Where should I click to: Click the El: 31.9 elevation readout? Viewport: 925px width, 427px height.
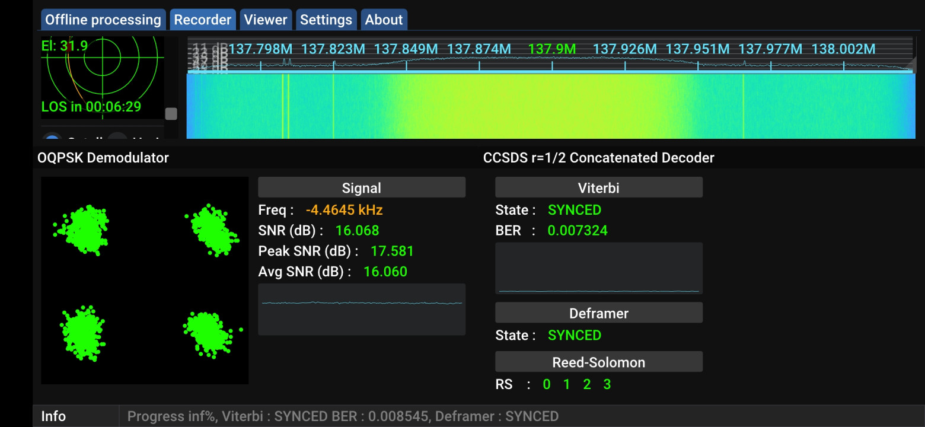pos(65,46)
